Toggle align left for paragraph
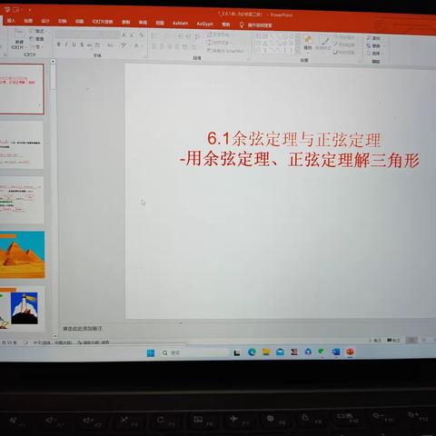 (154, 46)
